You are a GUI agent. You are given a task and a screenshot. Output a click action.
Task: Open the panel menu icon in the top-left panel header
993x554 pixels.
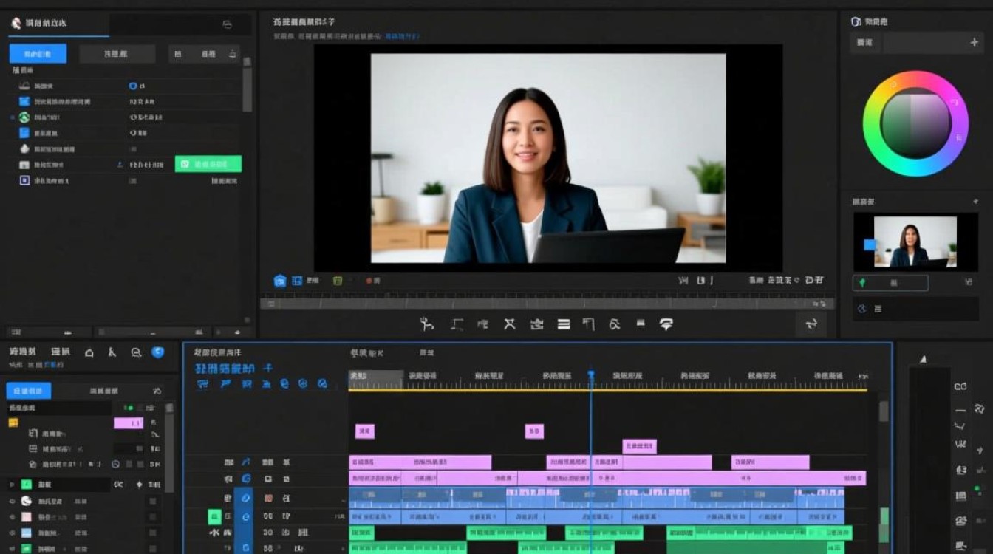(x=228, y=24)
